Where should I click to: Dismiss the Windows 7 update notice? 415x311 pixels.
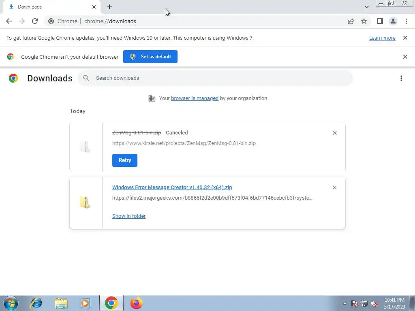[405, 38]
